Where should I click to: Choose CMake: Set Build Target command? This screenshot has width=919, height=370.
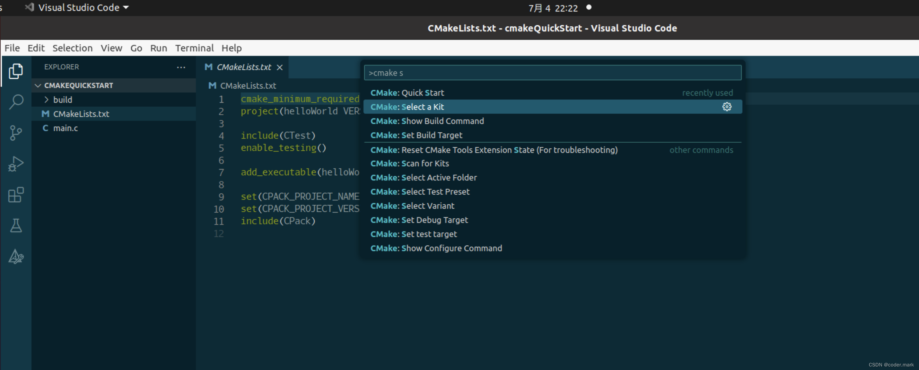pos(416,135)
